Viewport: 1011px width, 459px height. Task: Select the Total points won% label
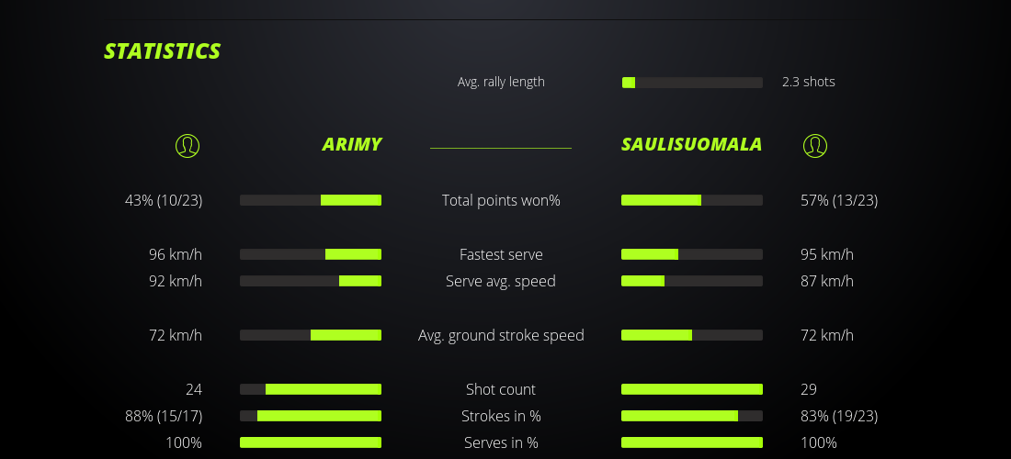pyautogui.click(x=501, y=200)
